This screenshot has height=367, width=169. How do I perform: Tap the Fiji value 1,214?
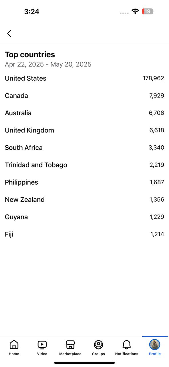[157, 234]
